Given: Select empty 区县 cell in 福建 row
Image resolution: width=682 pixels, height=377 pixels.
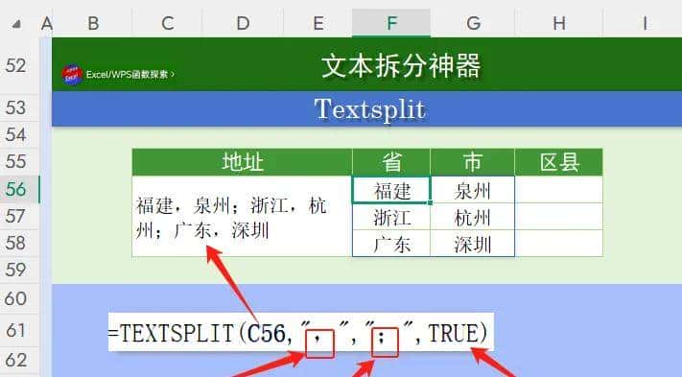Looking at the screenshot, I should tap(559, 190).
